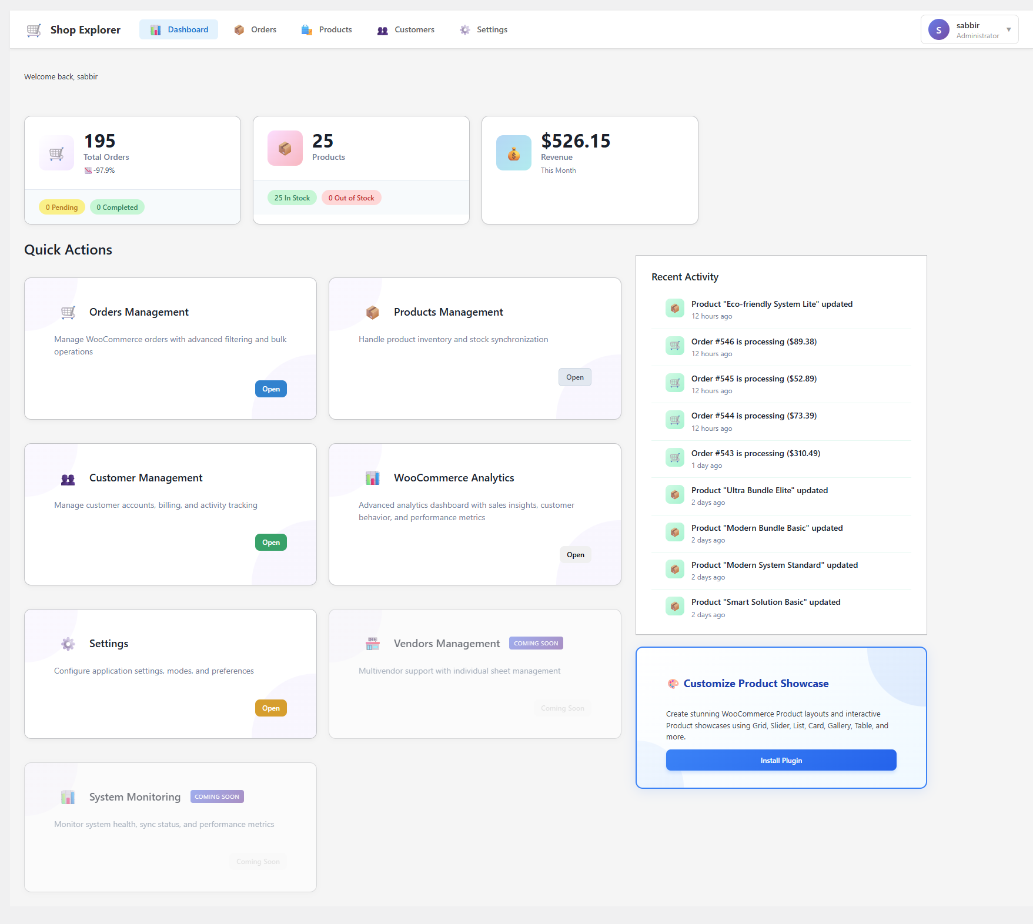This screenshot has width=1033, height=924.
Task: Click the icon beside Eco-friendly System Lite activity
Action: point(675,308)
